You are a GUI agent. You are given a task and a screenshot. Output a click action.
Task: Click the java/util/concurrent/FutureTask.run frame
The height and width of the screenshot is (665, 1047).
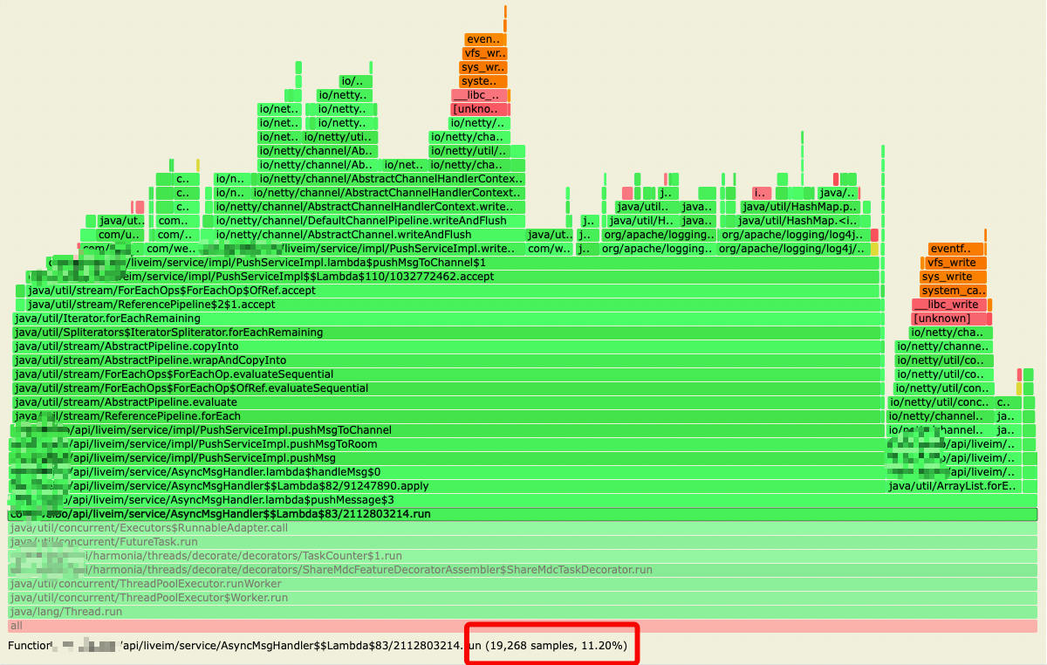coord(523,542)
